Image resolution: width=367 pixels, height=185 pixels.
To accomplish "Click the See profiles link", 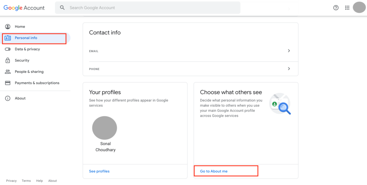I will point(99,171).
